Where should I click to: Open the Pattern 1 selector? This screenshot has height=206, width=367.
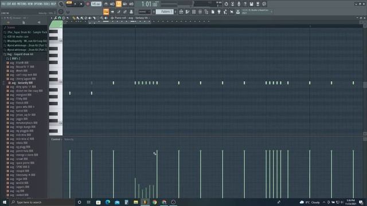(165, 11)
